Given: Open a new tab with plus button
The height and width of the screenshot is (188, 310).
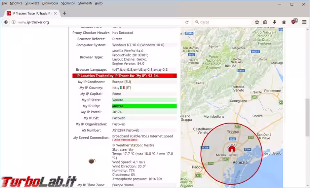Looking at the screenshot, I should coord(64,13).
